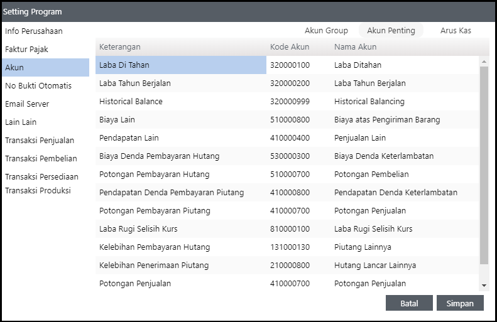Open Email Server settings

[27, 104]
